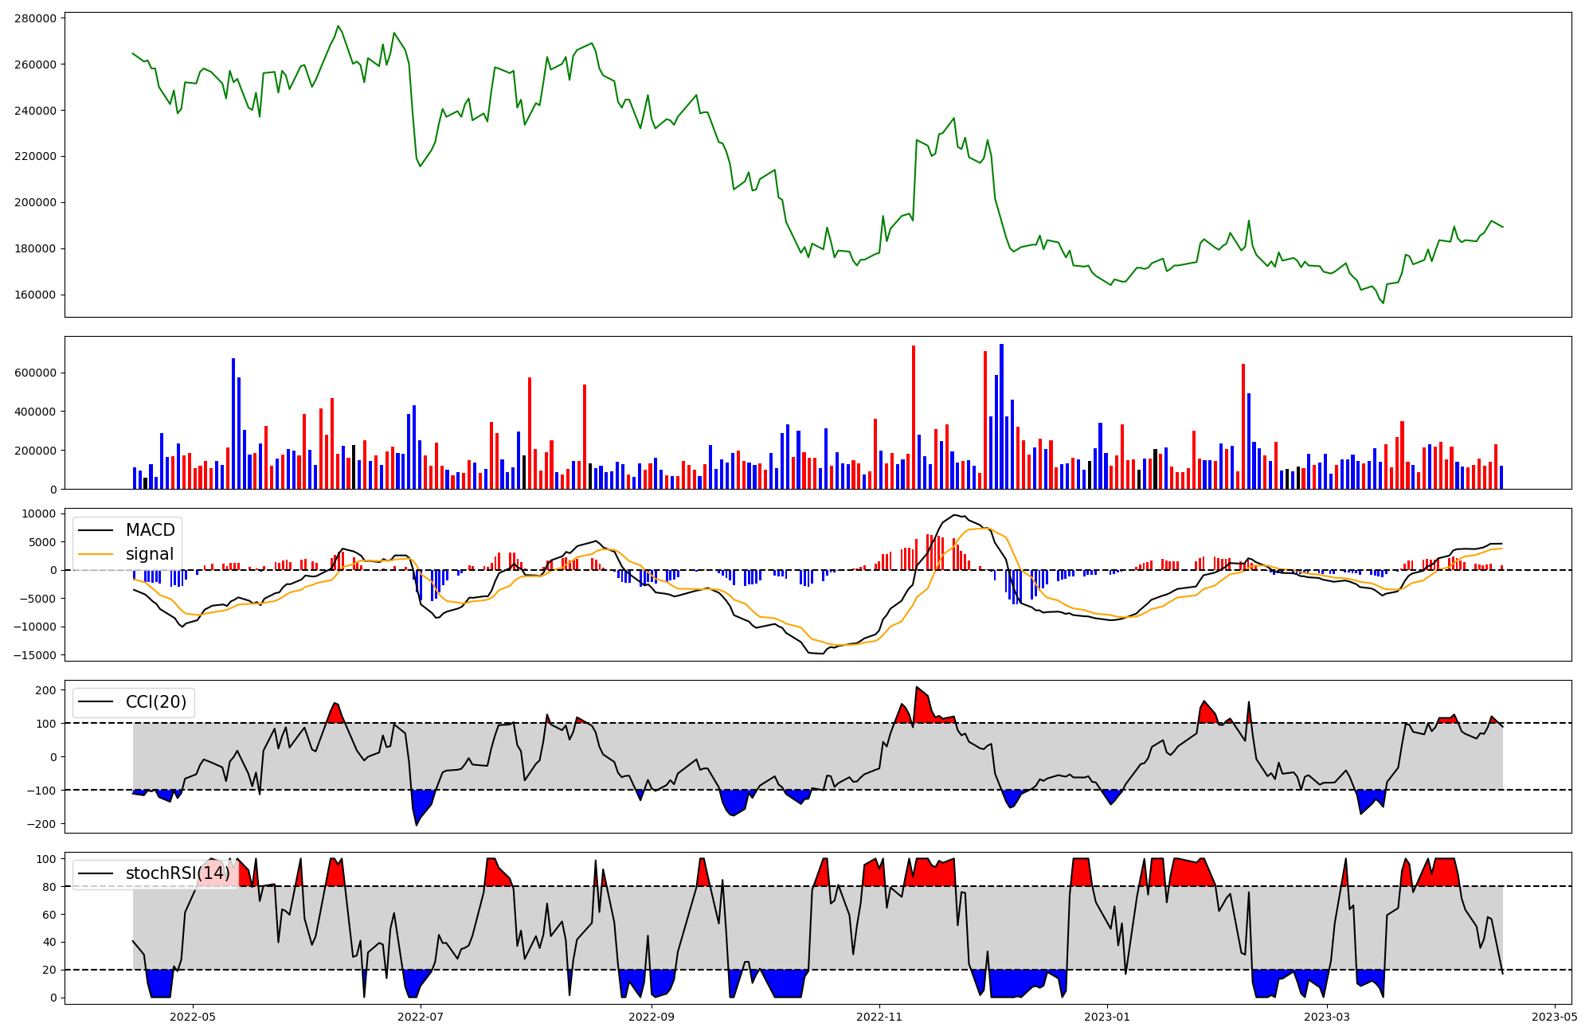The height and width of the screenshot is (1035, 1593).
Task: Click the 220000 price axis label
Action: click(x=36, y=157)
